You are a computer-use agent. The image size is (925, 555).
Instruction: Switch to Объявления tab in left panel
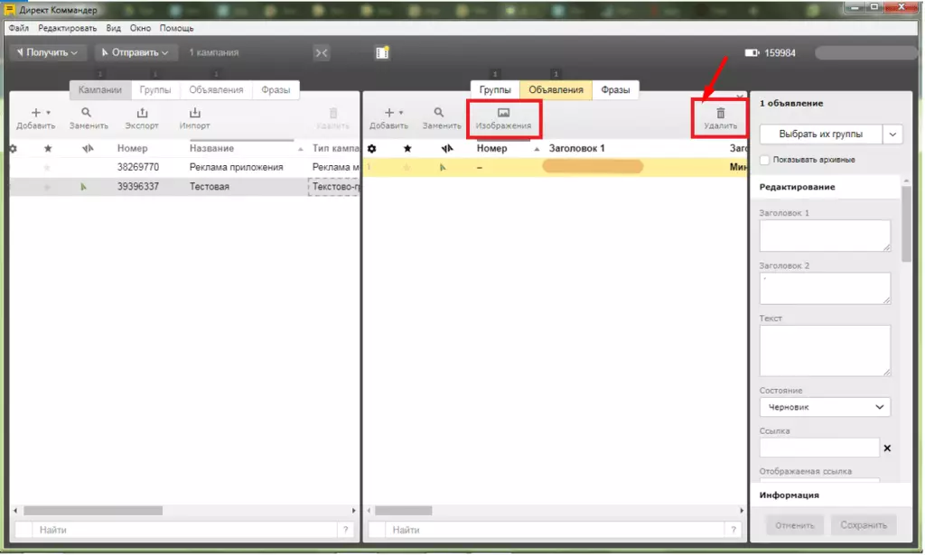216,89
